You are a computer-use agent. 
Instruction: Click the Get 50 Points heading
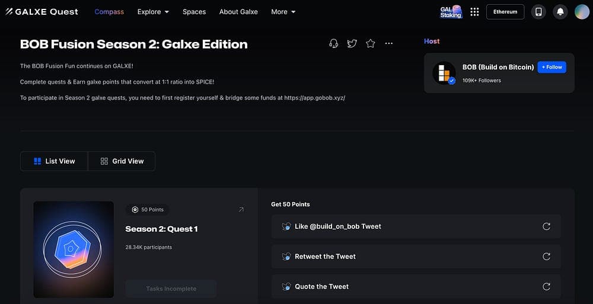[x=291, y=204]
